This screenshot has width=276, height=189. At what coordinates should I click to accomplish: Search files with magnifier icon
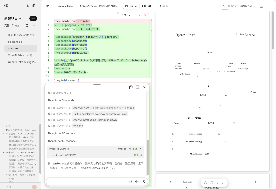27,26
